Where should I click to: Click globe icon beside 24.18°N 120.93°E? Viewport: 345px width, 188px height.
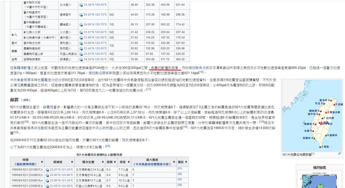pos(81,5)
